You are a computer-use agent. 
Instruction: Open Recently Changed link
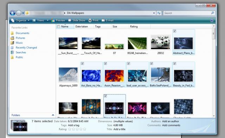pyautogui.click(x=26, y=47)
